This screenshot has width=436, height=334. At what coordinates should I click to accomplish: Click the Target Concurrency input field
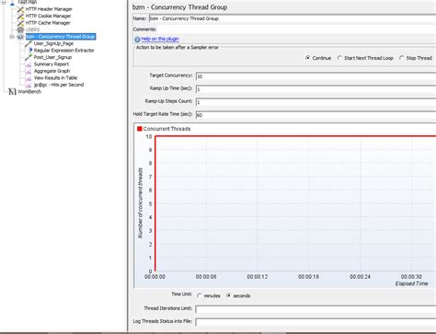click(316, 76)
